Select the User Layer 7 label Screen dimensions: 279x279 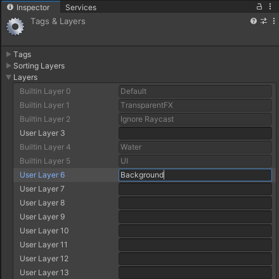42,189
